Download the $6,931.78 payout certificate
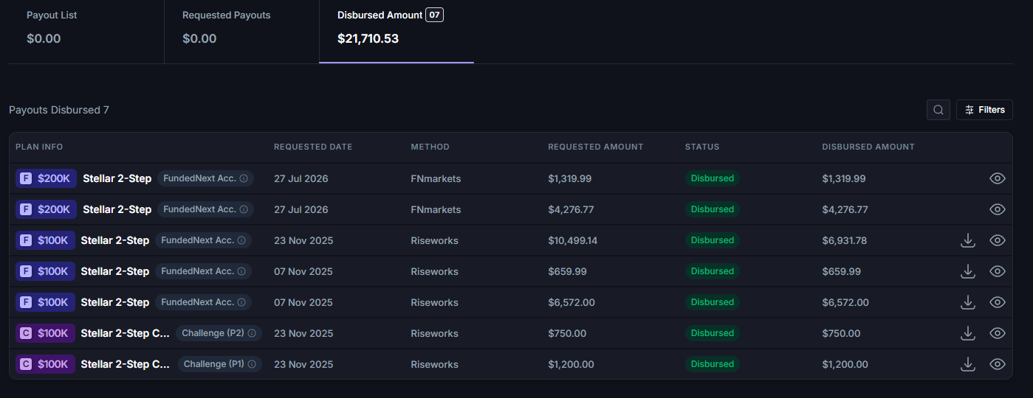This screenshot has height=398, width=1033. point(968,240)
